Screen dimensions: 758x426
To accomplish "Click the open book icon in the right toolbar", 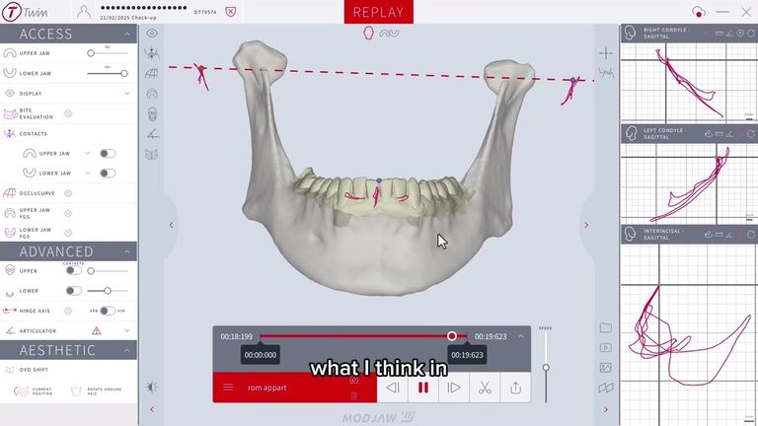I will [606, 388].
